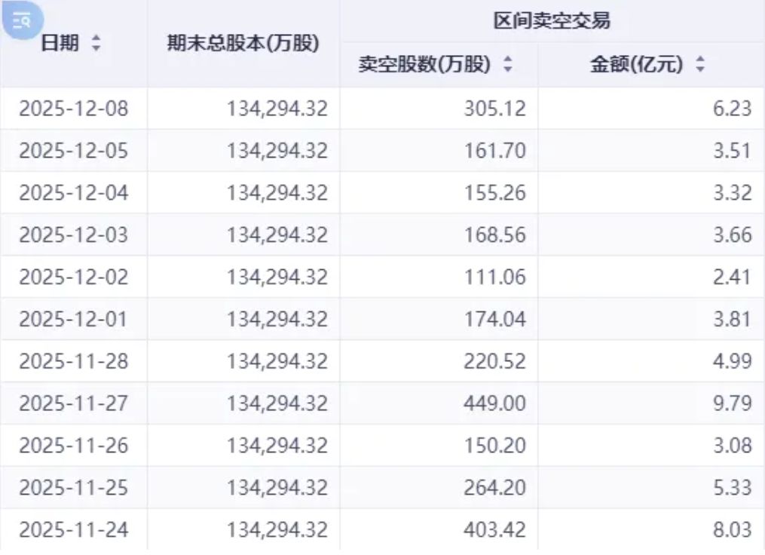Image resolution: width=765 pixels, height=555 pixels.
Task: Click the down arrow on 日期 sorter
Action: pos(96,48)
